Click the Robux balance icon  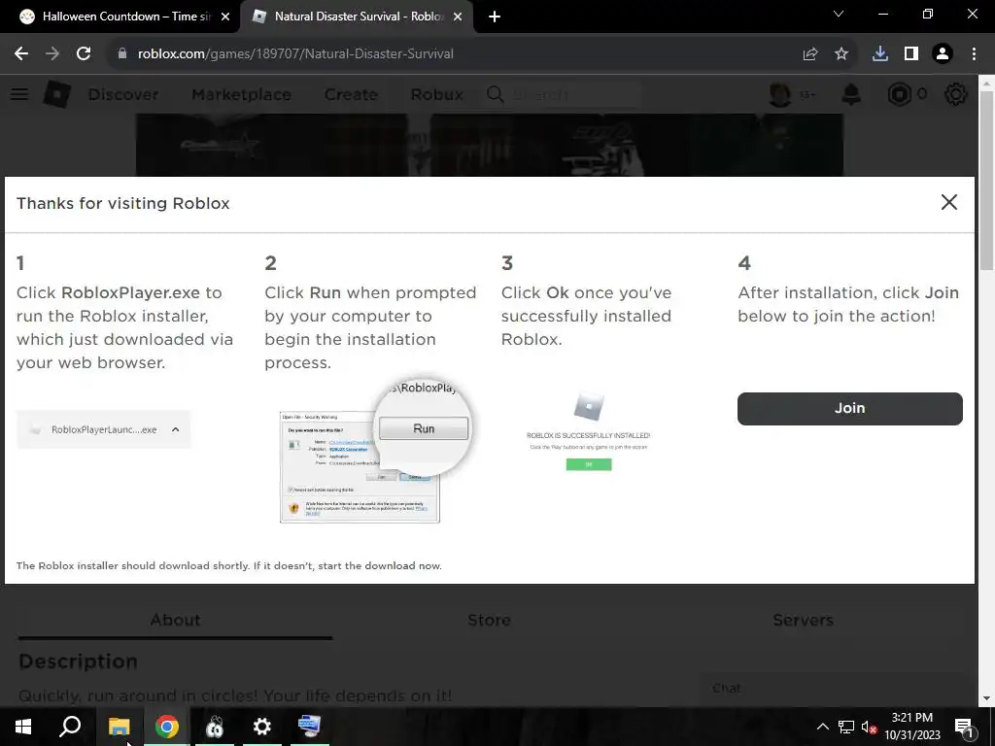point(899,94)
